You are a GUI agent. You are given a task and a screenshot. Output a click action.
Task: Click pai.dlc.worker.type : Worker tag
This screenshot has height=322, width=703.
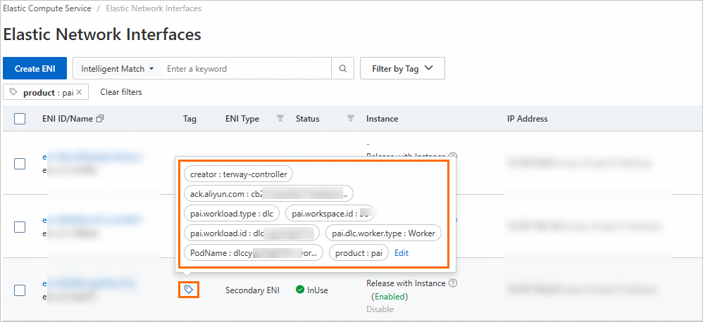pyautogui.click(x=383, y=233)
